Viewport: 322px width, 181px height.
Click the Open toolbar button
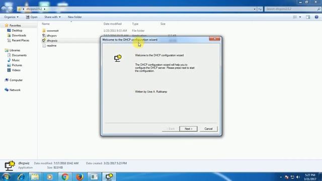tap(32, 17)
